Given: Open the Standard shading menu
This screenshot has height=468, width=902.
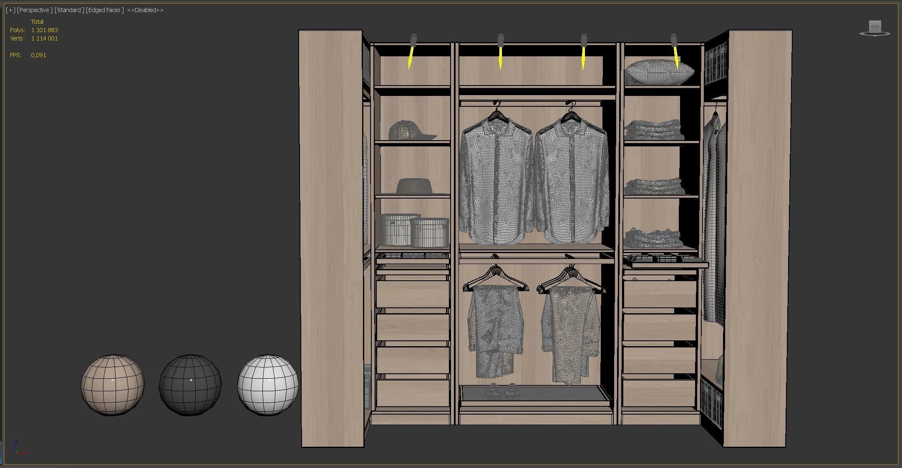Looking at the screenshot, I should coord(69,10).
